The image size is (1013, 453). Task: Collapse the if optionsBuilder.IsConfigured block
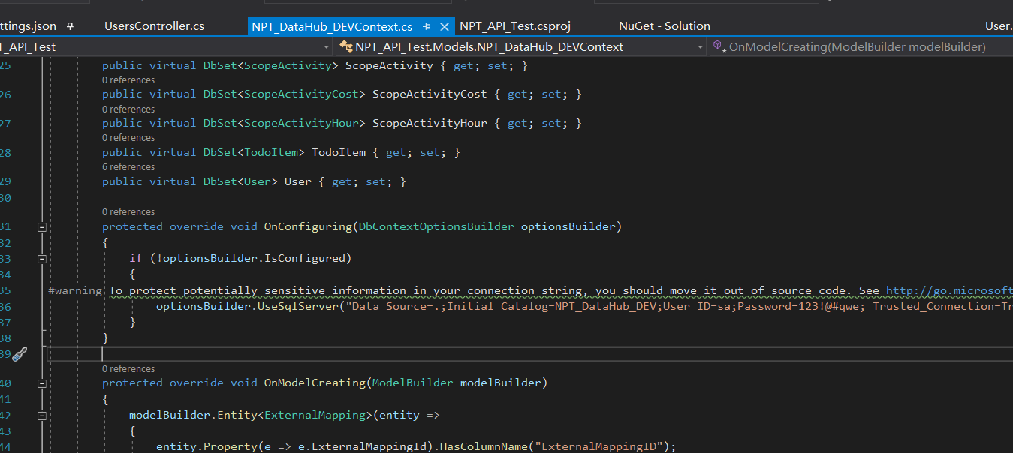(42, 258)
